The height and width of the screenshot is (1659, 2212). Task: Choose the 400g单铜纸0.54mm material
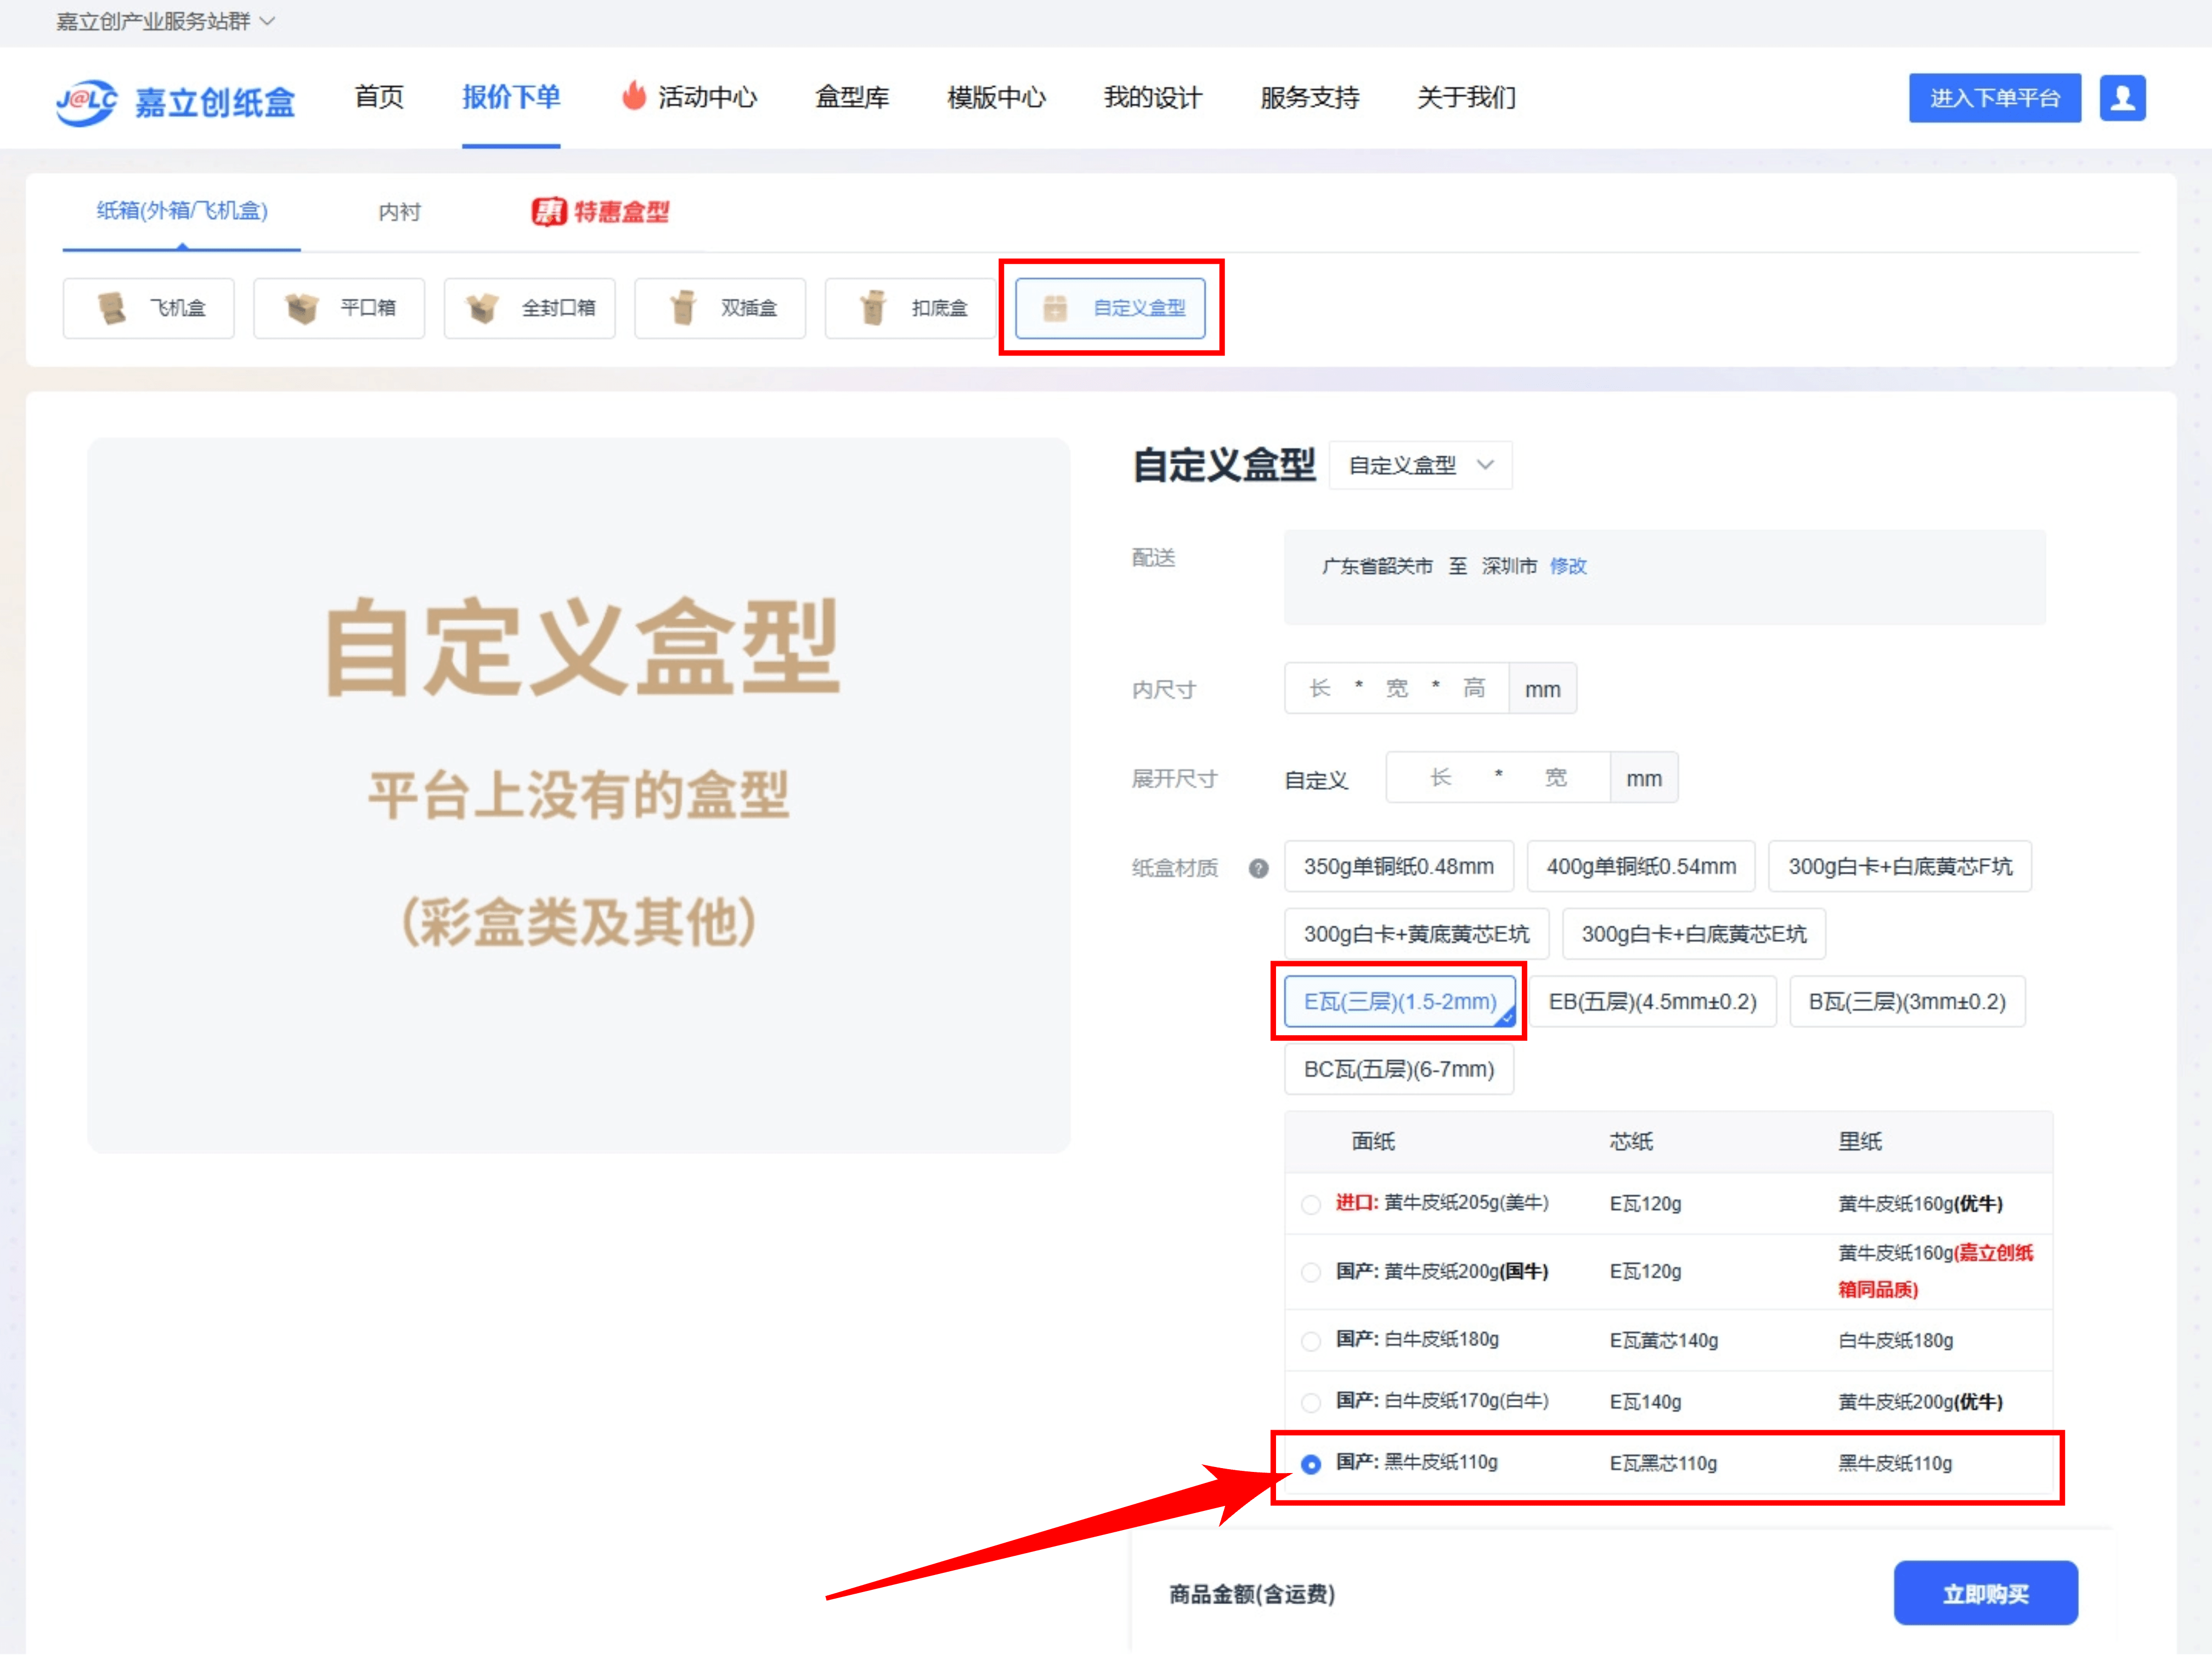[1641, 866]
